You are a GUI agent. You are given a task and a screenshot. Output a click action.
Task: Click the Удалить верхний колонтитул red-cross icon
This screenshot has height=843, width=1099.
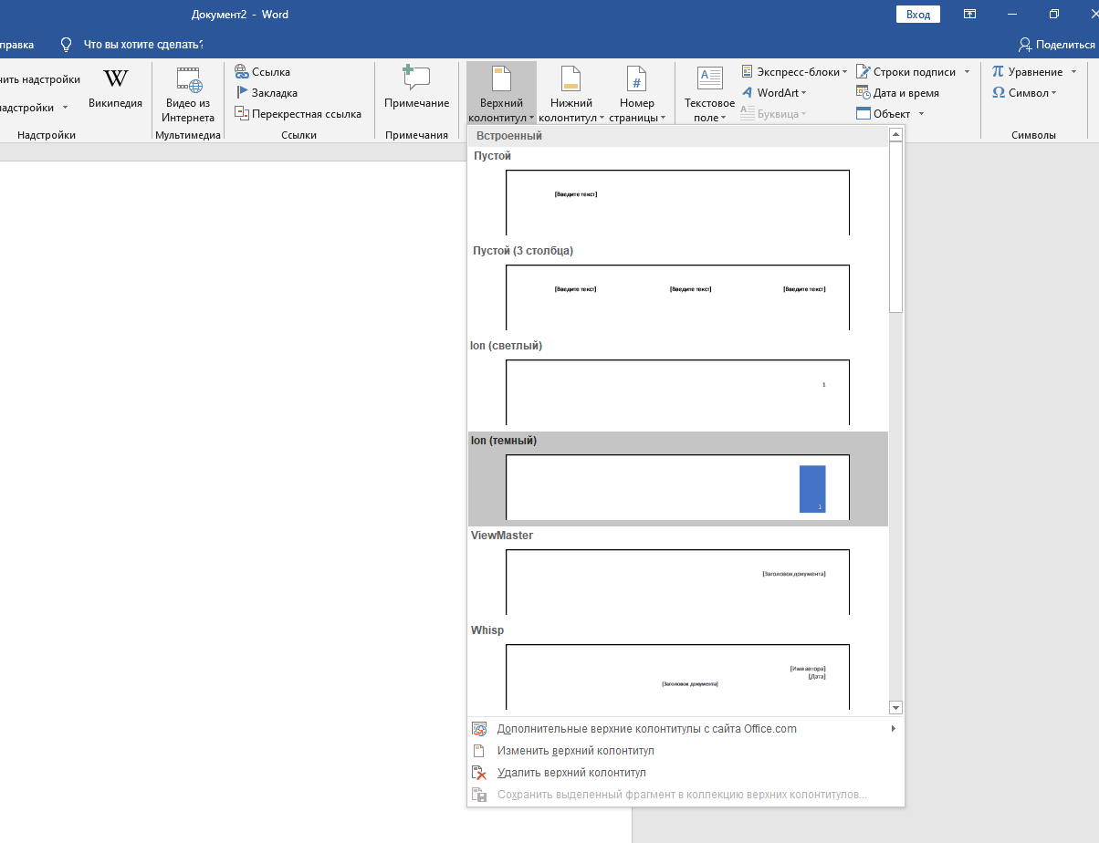click(479, 773)
